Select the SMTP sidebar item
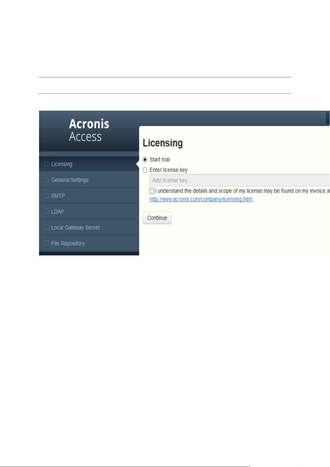330x467 pixels. pos(89,196)
